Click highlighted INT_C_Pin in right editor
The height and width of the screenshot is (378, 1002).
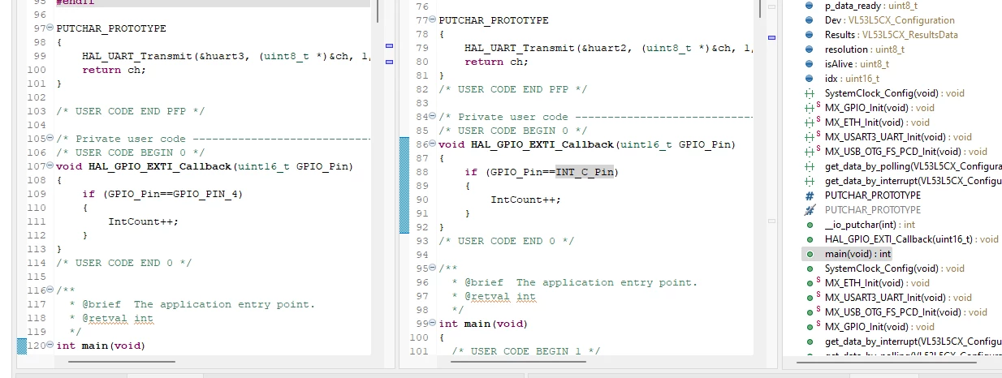585,172
